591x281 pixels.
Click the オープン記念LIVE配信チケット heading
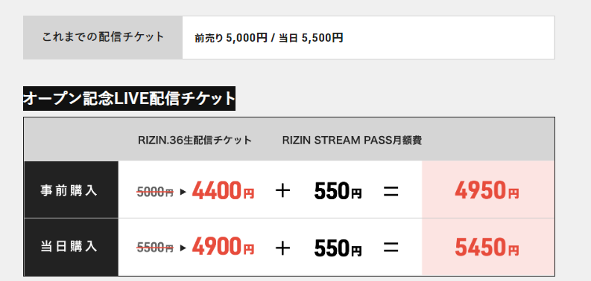(129, 99)
